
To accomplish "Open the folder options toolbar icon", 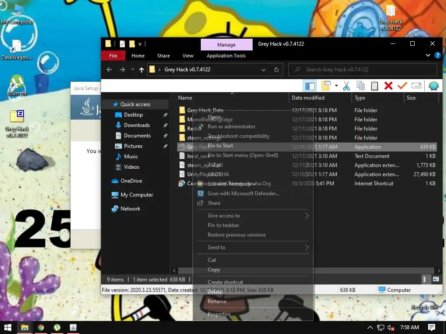I will [326, 86].
